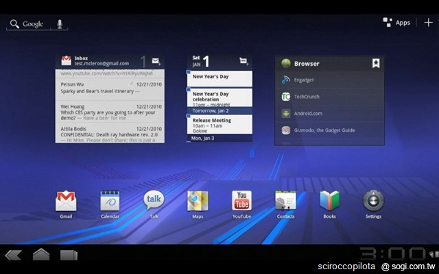The width and height of the screenshot is (439, 274).
Task: Open the Apps drawer
Action: tap(396, 23)
